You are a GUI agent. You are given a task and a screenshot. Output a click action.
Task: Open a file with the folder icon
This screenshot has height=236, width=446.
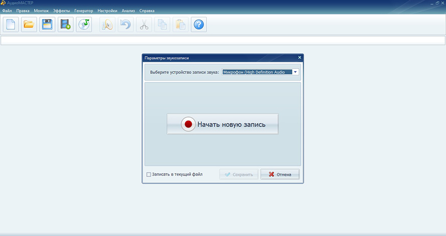tap(29, 24)
